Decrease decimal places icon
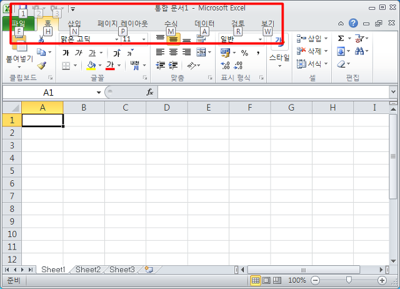Screen dimensions: 400x289 pos(238,66)
